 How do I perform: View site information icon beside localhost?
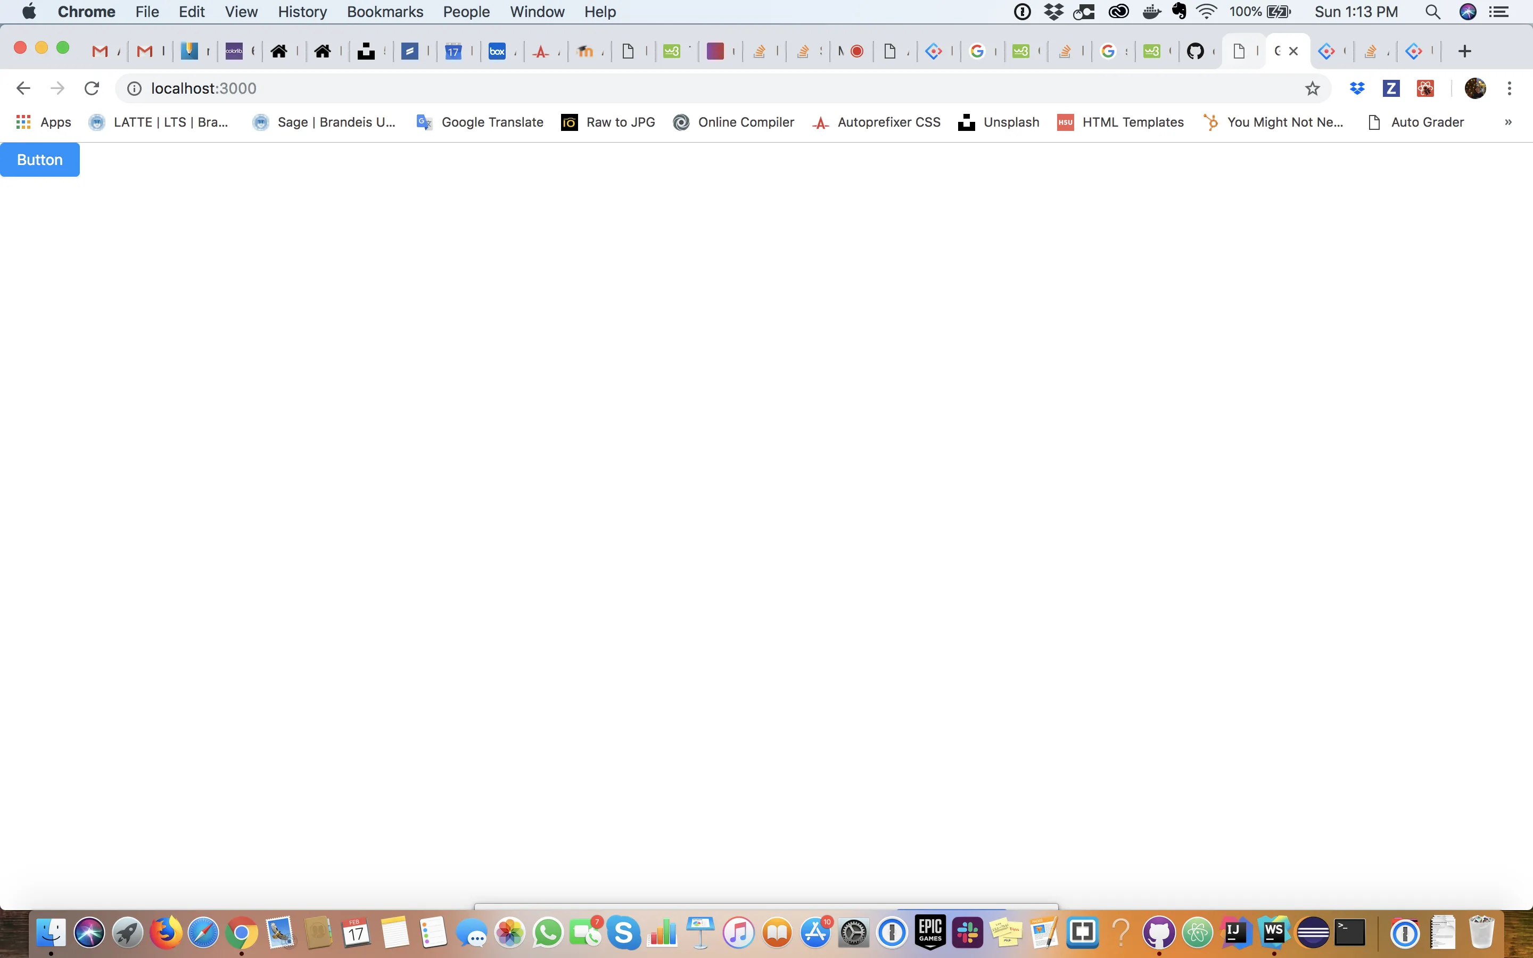point(134,88)
